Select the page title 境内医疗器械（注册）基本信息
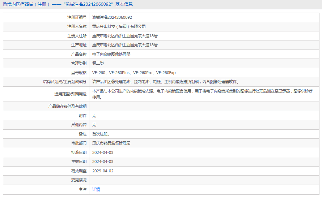This screenshot has width=322, height=198. pos(69,4)
